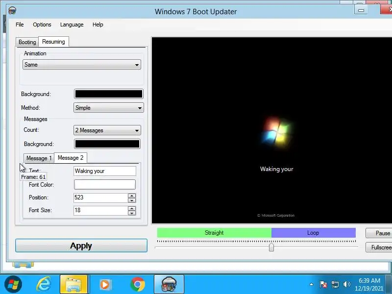This screenshot has width=392, height=294.
Task: Decrease Position with the down arrow
Action: point(132,200)
